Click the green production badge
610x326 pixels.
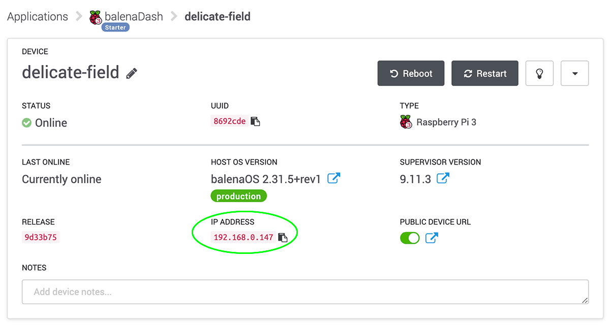pos(238,197)
